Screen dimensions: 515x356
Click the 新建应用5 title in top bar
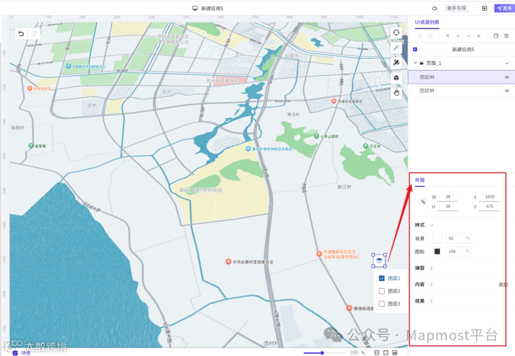tap(212, 8)
